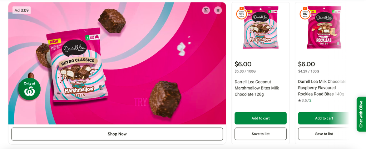Open the Raspberry Rocklea Road Bites product image

[x=324, y=27]
